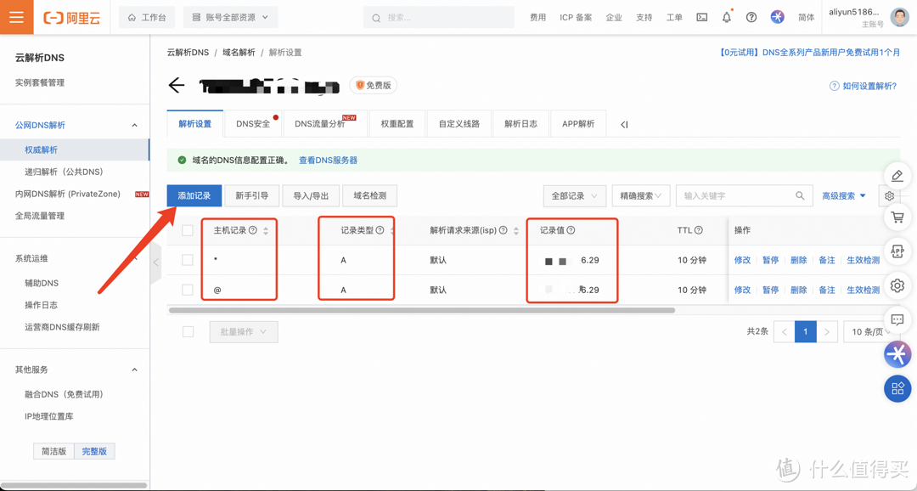This screenshot has height=491, width=917.
Task: Open the orange hamburger menu top left
Action: 16,17
